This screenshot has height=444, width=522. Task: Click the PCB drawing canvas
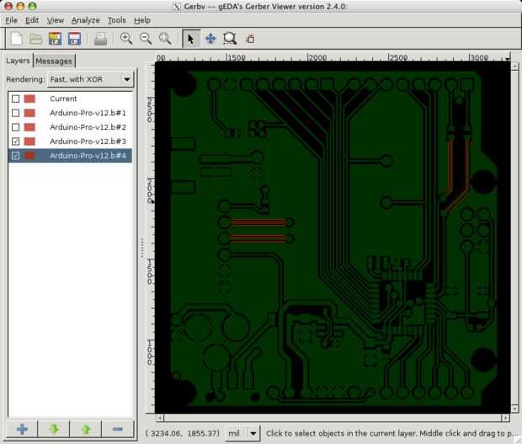[x=333, y=238]
